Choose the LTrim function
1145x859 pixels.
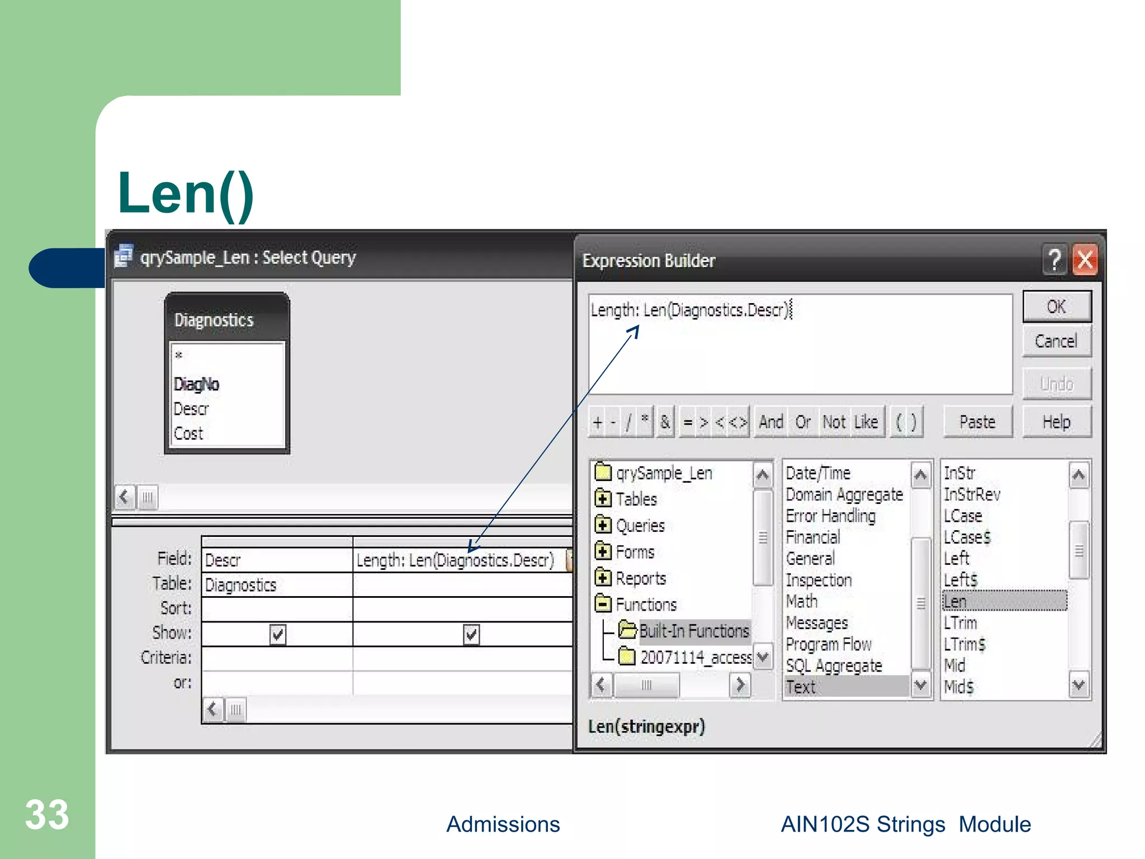tap(960, 622)
